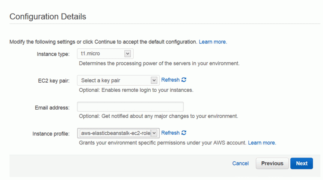Image resolution: width=323 pixels, height=180 pixels.
Task: Focus the Email address text field
Action: [x=130, y=107]
